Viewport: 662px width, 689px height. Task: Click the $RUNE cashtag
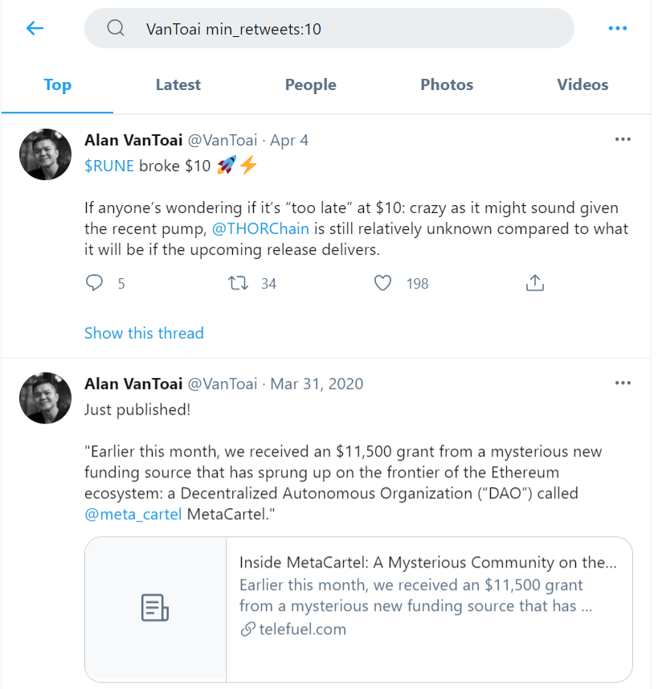click(109, 166)
